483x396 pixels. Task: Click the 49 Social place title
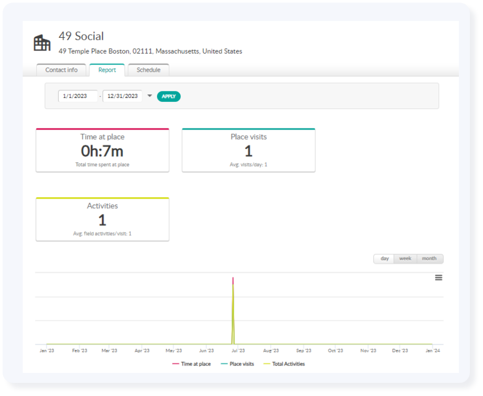[81, 36]
